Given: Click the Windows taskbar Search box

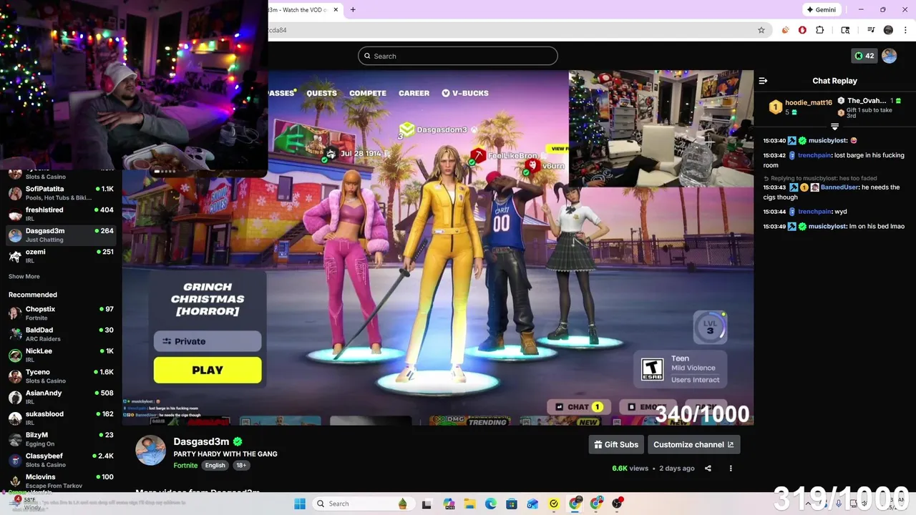Looking at the screenshot, I should tap(362, 504).
